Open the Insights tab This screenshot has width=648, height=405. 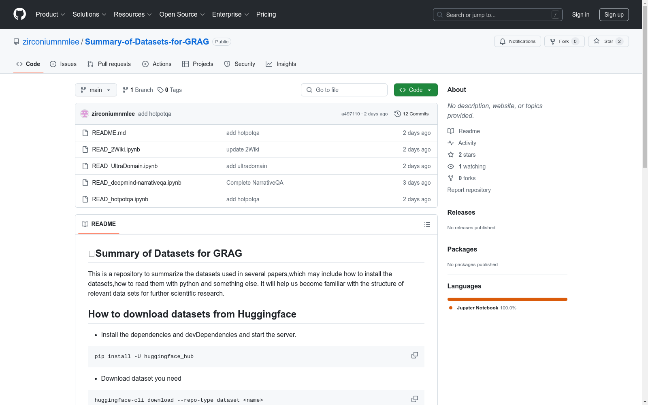pos(281,64)
